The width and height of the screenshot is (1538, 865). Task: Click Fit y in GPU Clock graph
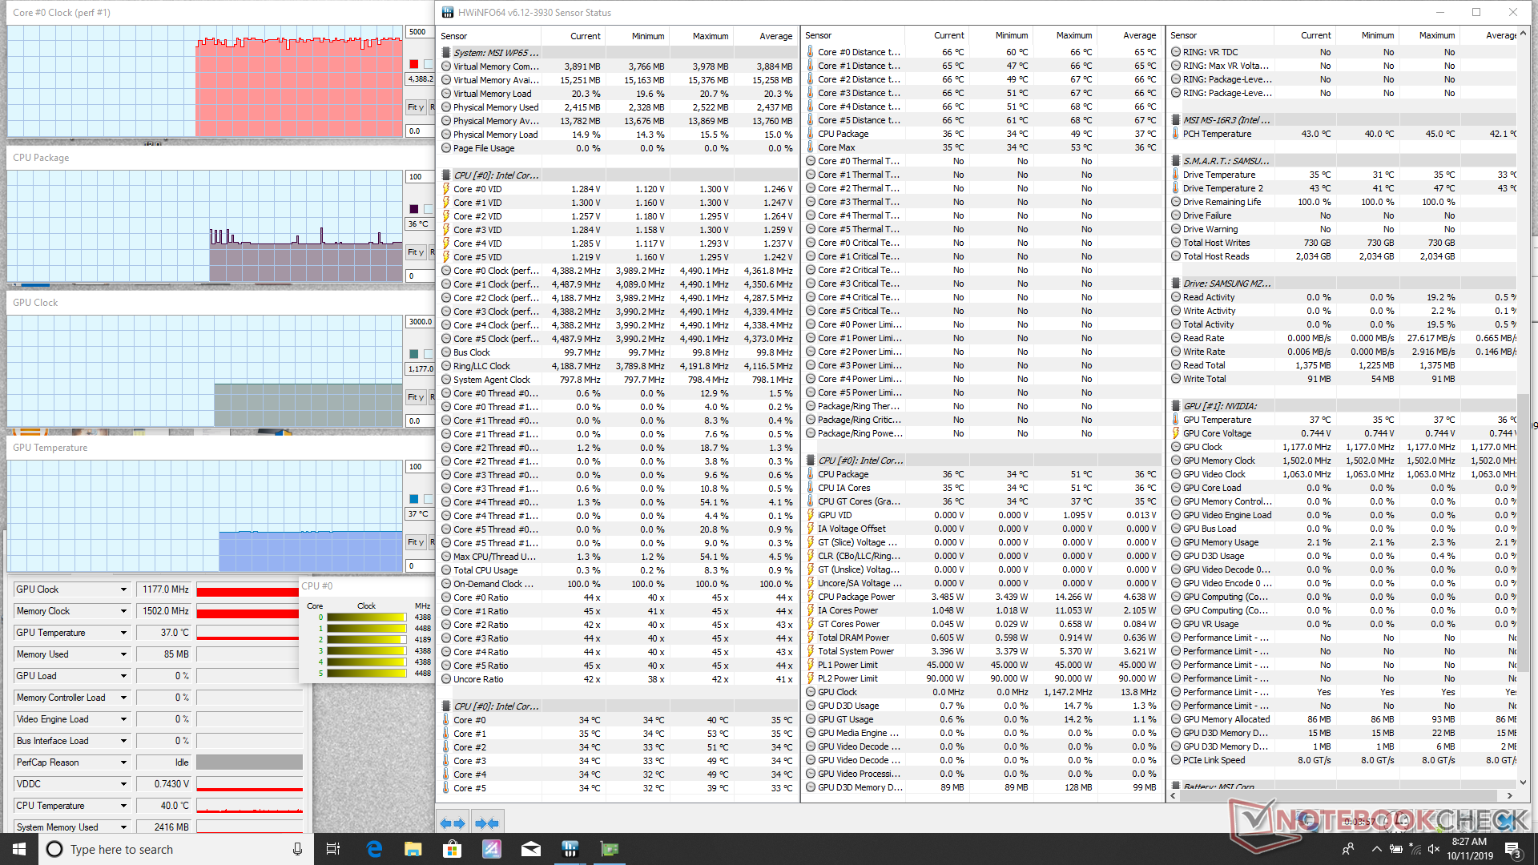(x=416, y=397)
